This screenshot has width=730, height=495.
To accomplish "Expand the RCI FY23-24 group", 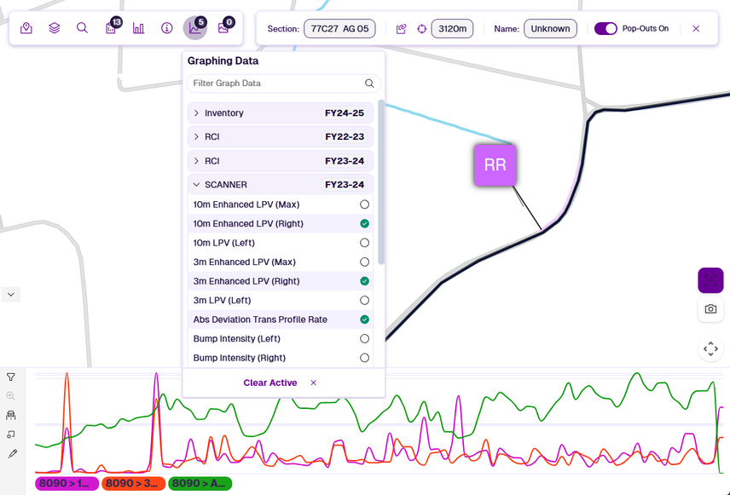I will [281, 161].
